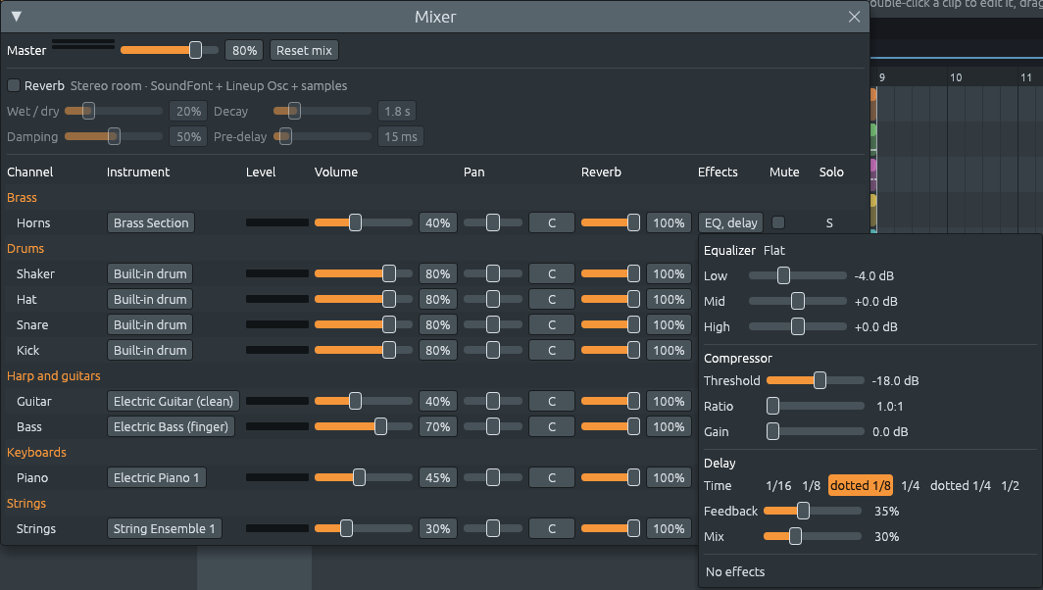Screen dimensions: 1043x590
Task: Click the No effects option
Action: 735,572
